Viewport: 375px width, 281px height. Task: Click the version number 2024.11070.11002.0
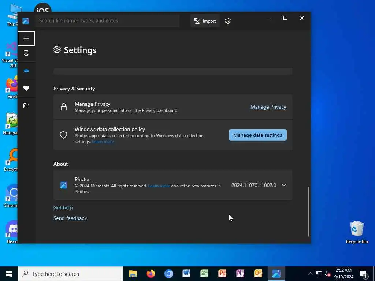[x=254, y=185]
